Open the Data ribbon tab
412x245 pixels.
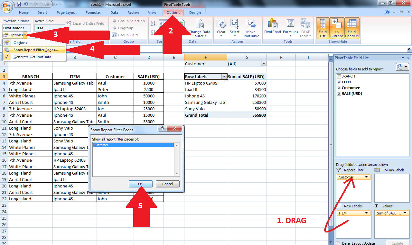point(114,13)
